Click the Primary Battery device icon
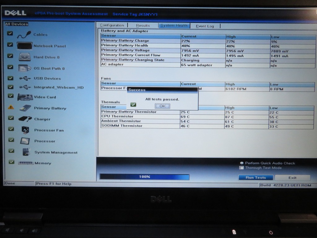The width and height of the screenshot is (317, 238). 25,108
